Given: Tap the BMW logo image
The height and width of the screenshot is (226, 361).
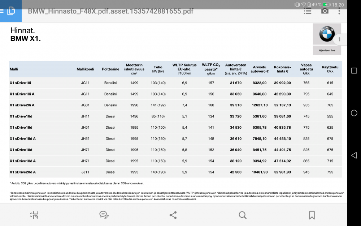Looking at the screenshot, I should pos(327,34).
